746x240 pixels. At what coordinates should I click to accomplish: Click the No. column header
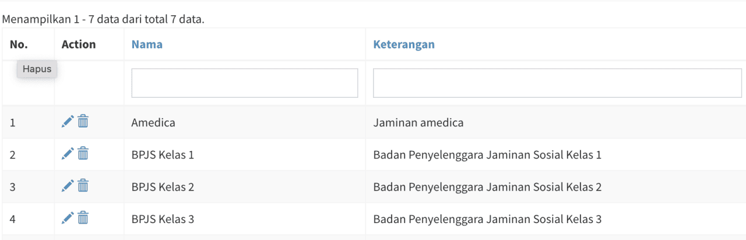click(19, 44)
